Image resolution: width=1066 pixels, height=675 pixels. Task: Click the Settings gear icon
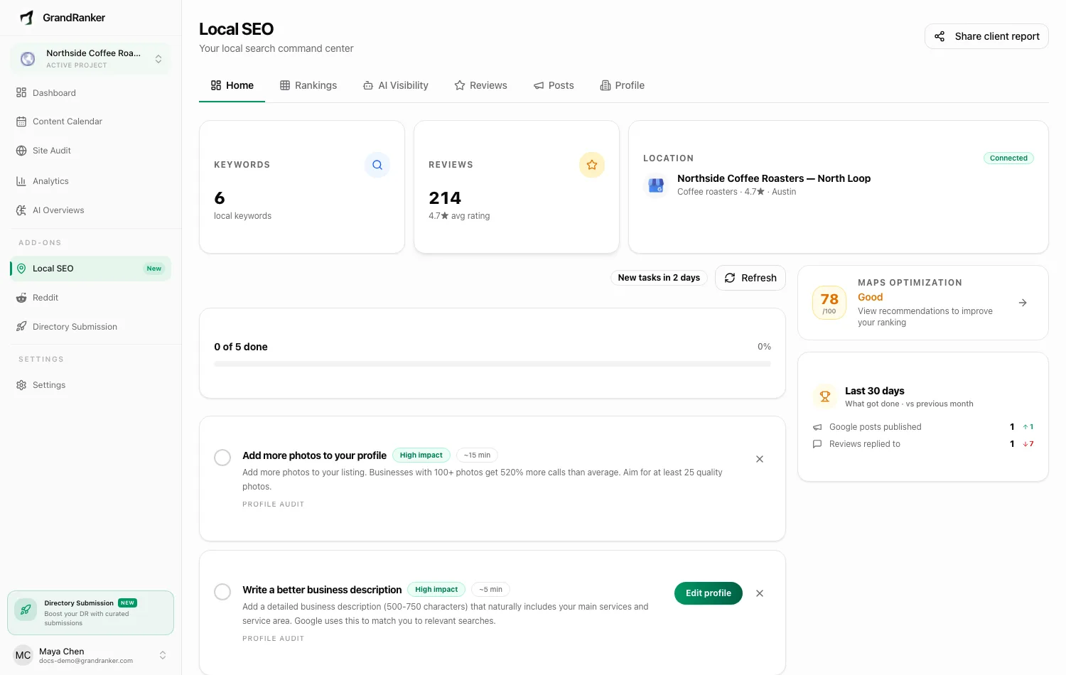pyautogui.click(x=21, y=385)
